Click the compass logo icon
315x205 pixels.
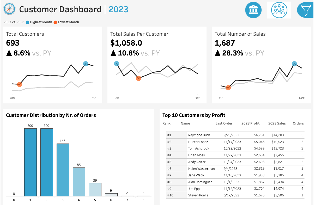tap(9, 9)
